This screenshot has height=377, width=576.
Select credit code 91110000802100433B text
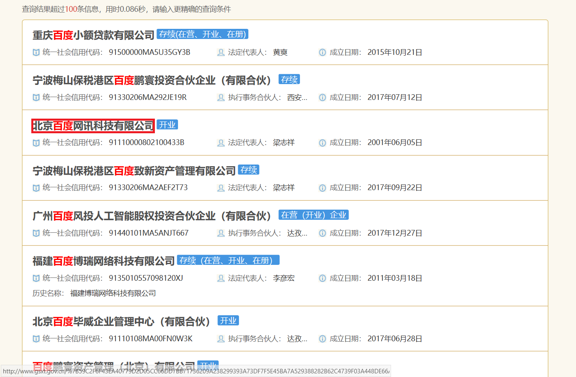147,143
